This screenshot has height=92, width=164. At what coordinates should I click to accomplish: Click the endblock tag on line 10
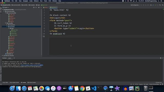point(57,34)
